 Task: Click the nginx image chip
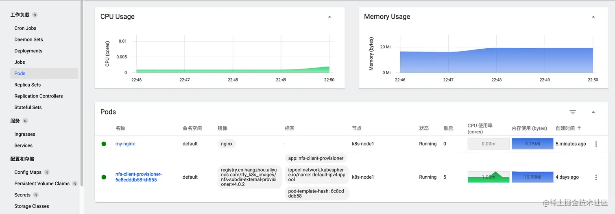click(x=227, y=144)
